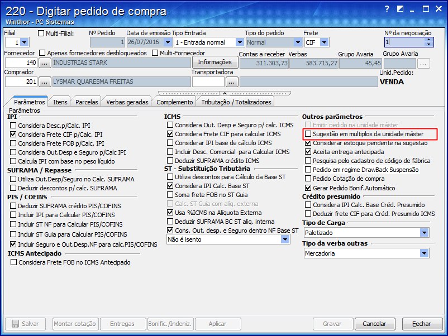
Task: Open the Data de emissão date dropdown
Action: [x=168, y=42]
